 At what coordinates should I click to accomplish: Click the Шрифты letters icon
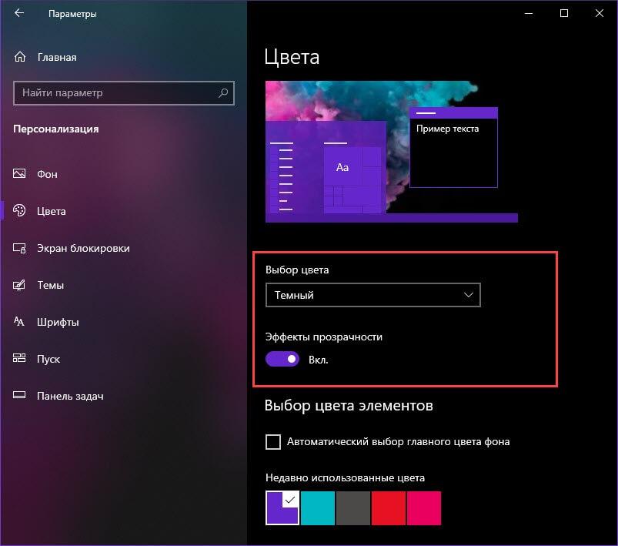tap(19, 322)
